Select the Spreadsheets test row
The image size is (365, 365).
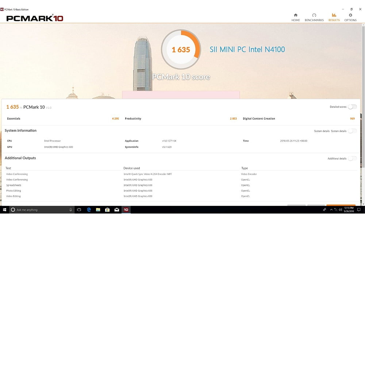click(14, 185)
